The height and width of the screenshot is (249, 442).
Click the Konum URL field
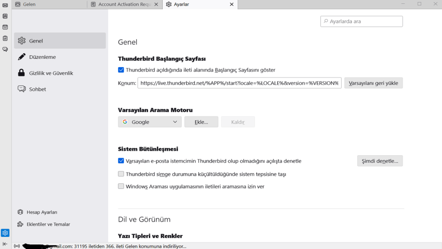coord(239,83)
